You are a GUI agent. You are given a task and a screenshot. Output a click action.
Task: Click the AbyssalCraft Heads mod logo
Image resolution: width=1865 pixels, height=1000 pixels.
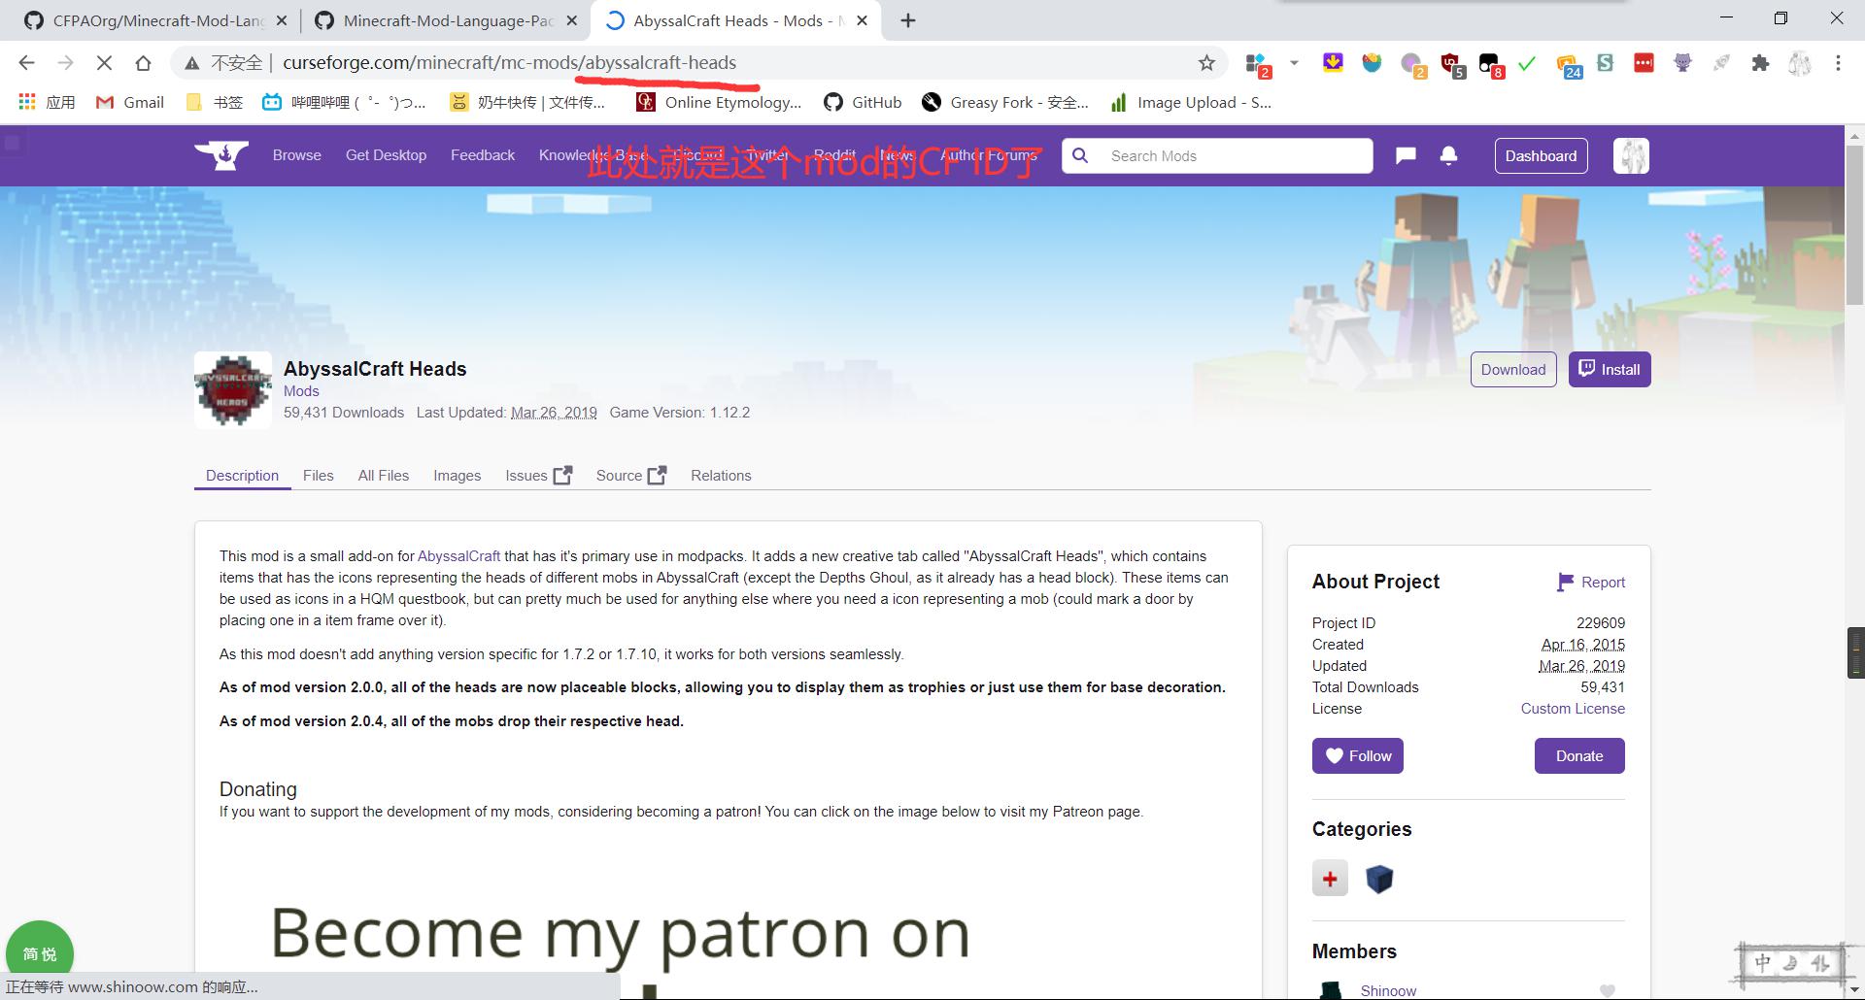pos(233,389)
